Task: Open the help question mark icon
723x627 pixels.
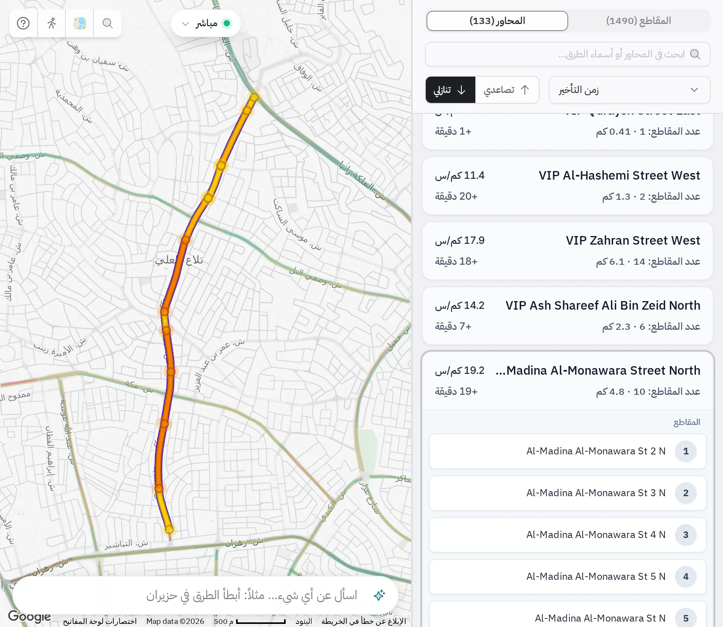Action: 23,24
